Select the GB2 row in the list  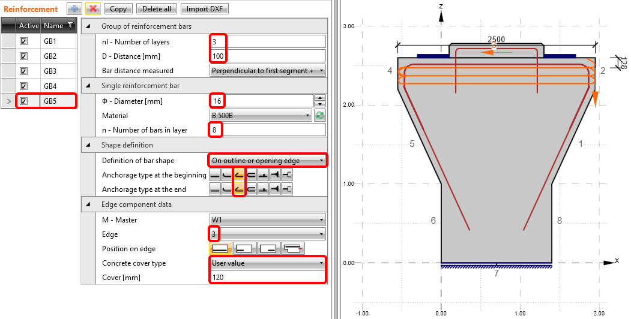coord(58,56)
